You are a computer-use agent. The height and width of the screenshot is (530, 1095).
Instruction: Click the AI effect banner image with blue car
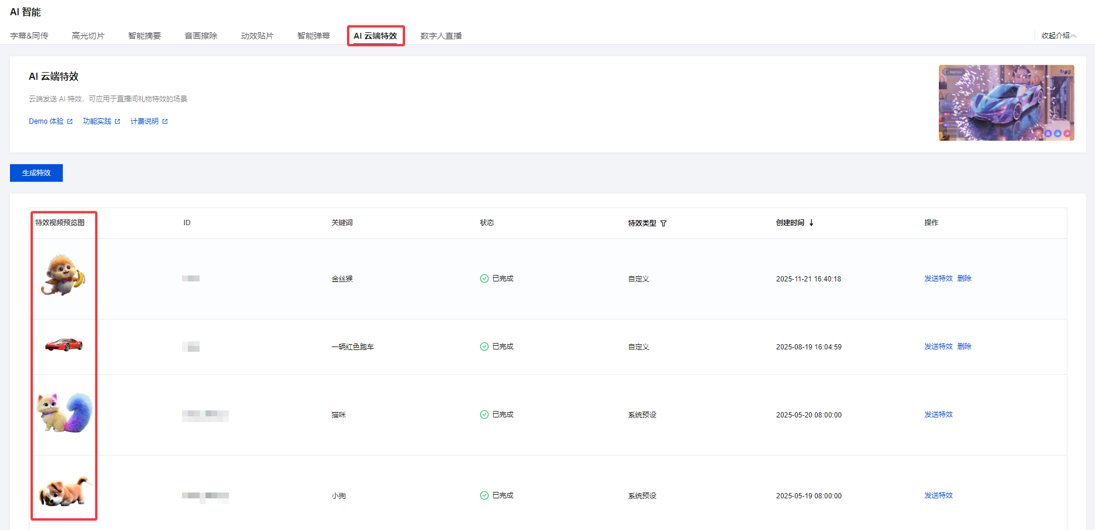[x=1006, y=103]
